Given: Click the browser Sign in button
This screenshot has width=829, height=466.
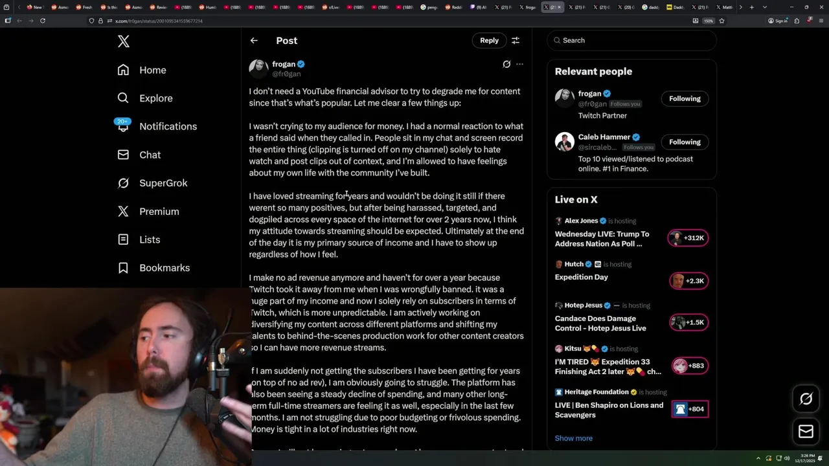Looking at the screenshot, I should [x=777, y=21].
